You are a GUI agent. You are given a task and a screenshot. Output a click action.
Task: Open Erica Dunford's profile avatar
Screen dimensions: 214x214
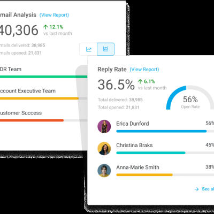104,126
